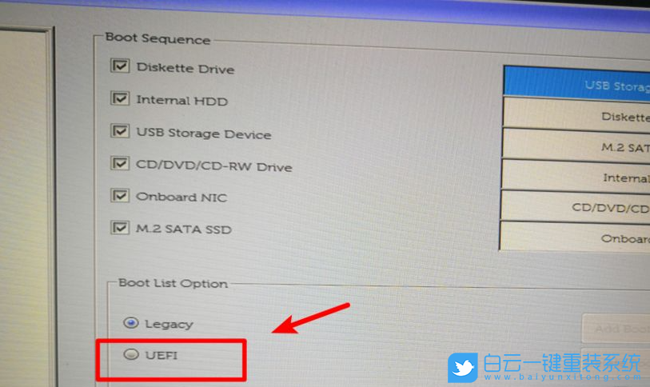Screen dimensions: 650x387
Task: Select the UEFI radio button
Action: 131,353
